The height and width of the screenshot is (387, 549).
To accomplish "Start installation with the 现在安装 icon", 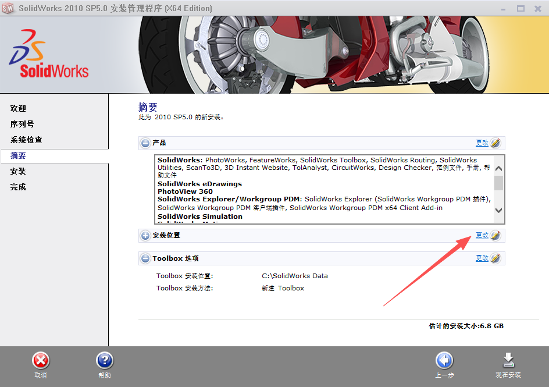I will point(508,360).
